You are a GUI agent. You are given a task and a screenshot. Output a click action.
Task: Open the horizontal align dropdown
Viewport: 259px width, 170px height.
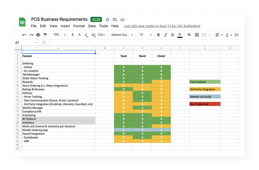pyautogui.click(x=219, y=35)
